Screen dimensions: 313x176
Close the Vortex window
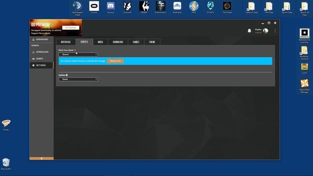coord(275,23)
